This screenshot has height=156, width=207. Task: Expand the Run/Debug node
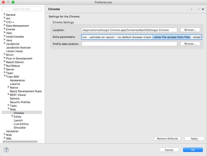point(5,65)
